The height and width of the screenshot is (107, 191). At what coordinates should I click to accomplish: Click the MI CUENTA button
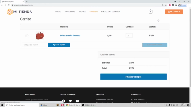[x=174, y=12]
